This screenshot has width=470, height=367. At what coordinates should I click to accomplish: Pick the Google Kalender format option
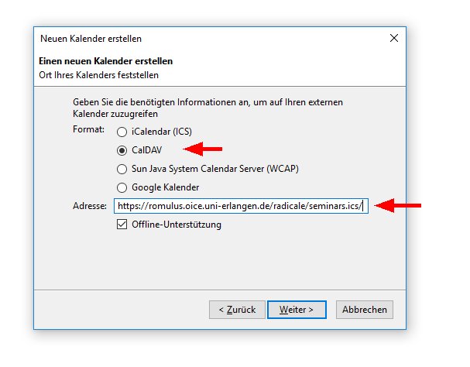coord(122,187)
